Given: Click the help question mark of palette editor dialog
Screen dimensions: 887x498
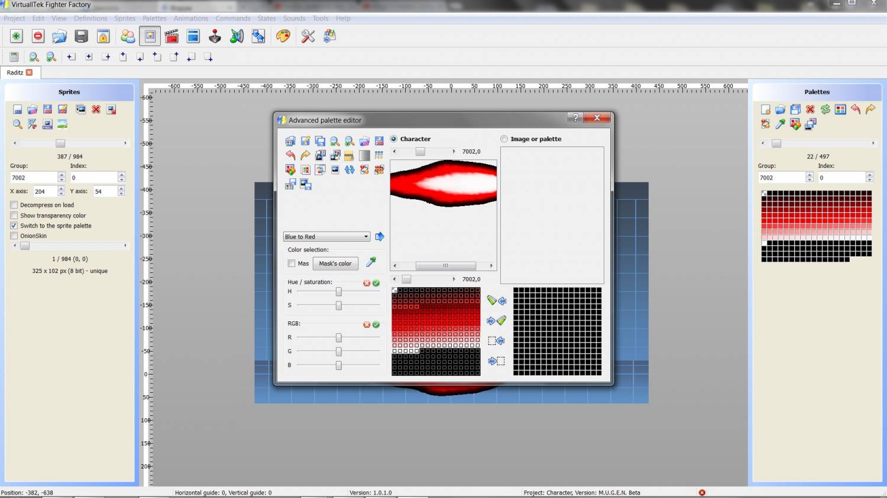Looking at the screenshot, I should [575, 118].
